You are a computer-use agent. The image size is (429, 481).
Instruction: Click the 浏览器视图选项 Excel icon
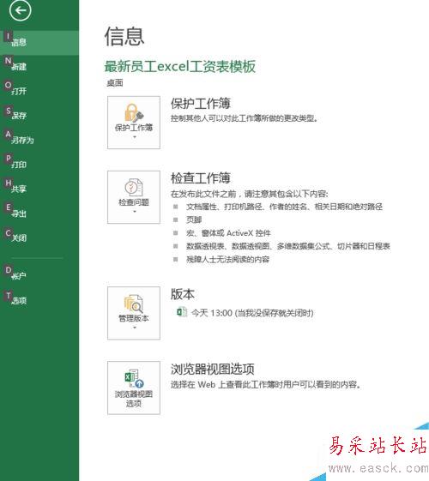click(134, 379)
